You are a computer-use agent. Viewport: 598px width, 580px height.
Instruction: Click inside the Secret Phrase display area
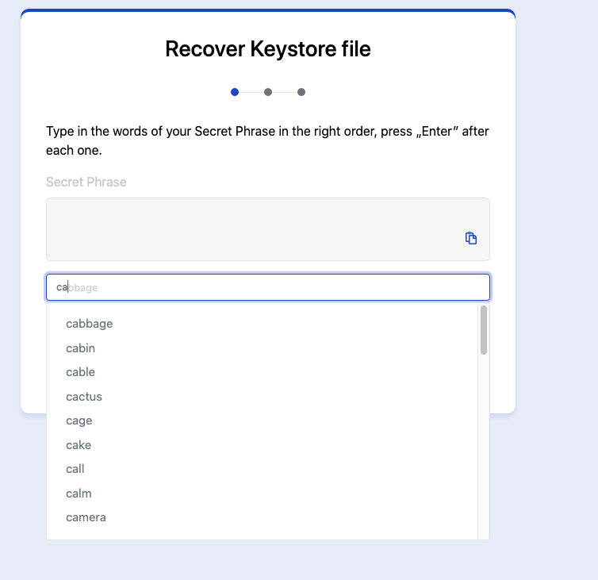coord(268,229)
